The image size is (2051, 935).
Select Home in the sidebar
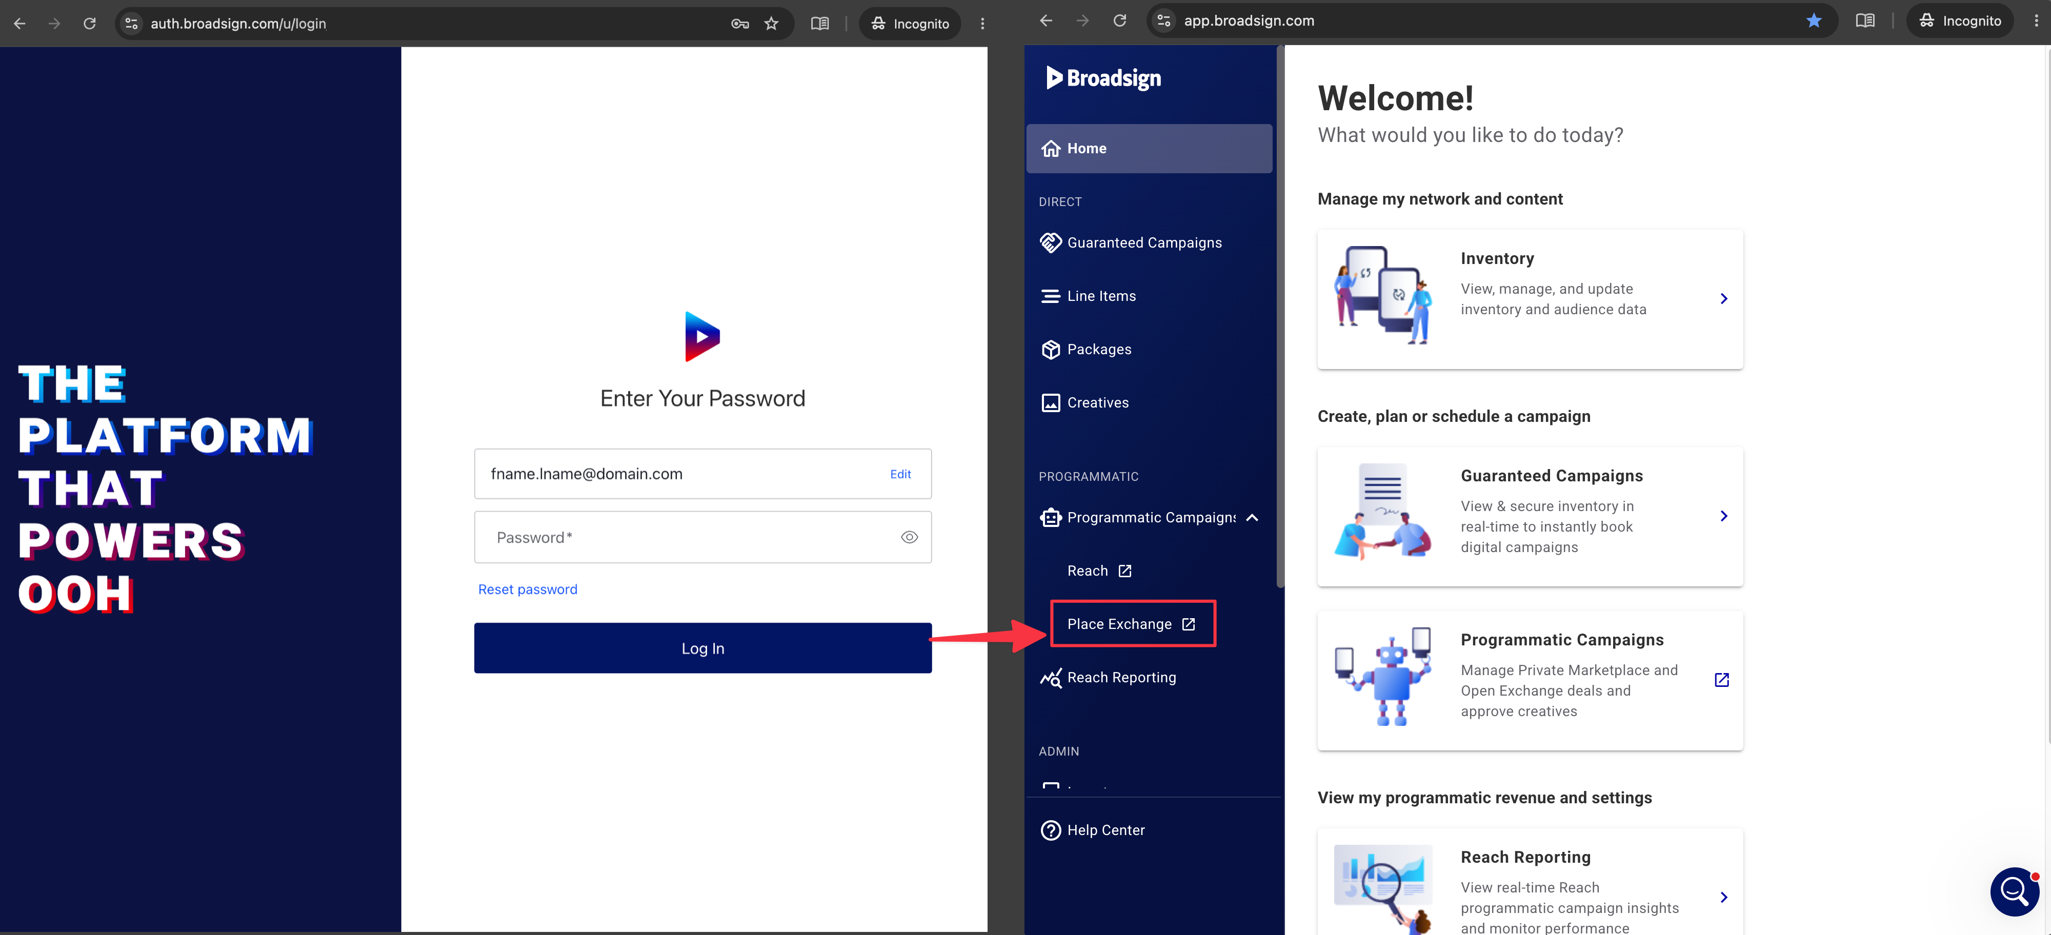1149,149
